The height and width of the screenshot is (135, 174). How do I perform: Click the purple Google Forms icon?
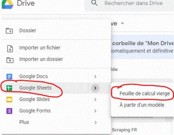(x=9, y=111)
